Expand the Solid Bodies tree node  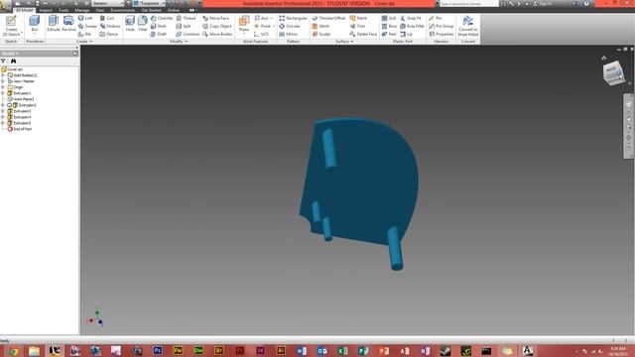point(3,75)
